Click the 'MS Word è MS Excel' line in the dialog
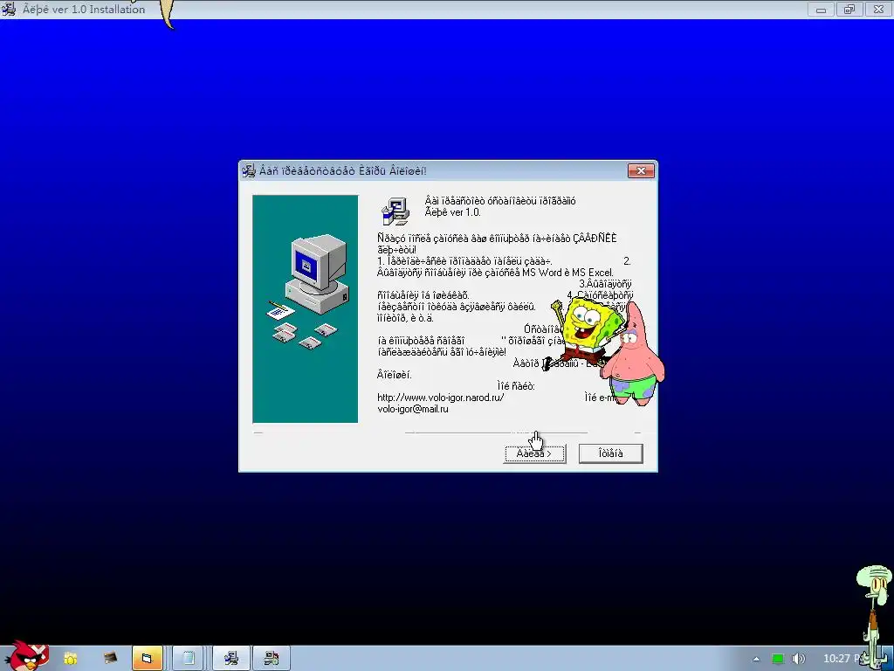The image size is (894, 671). [496, 273]
